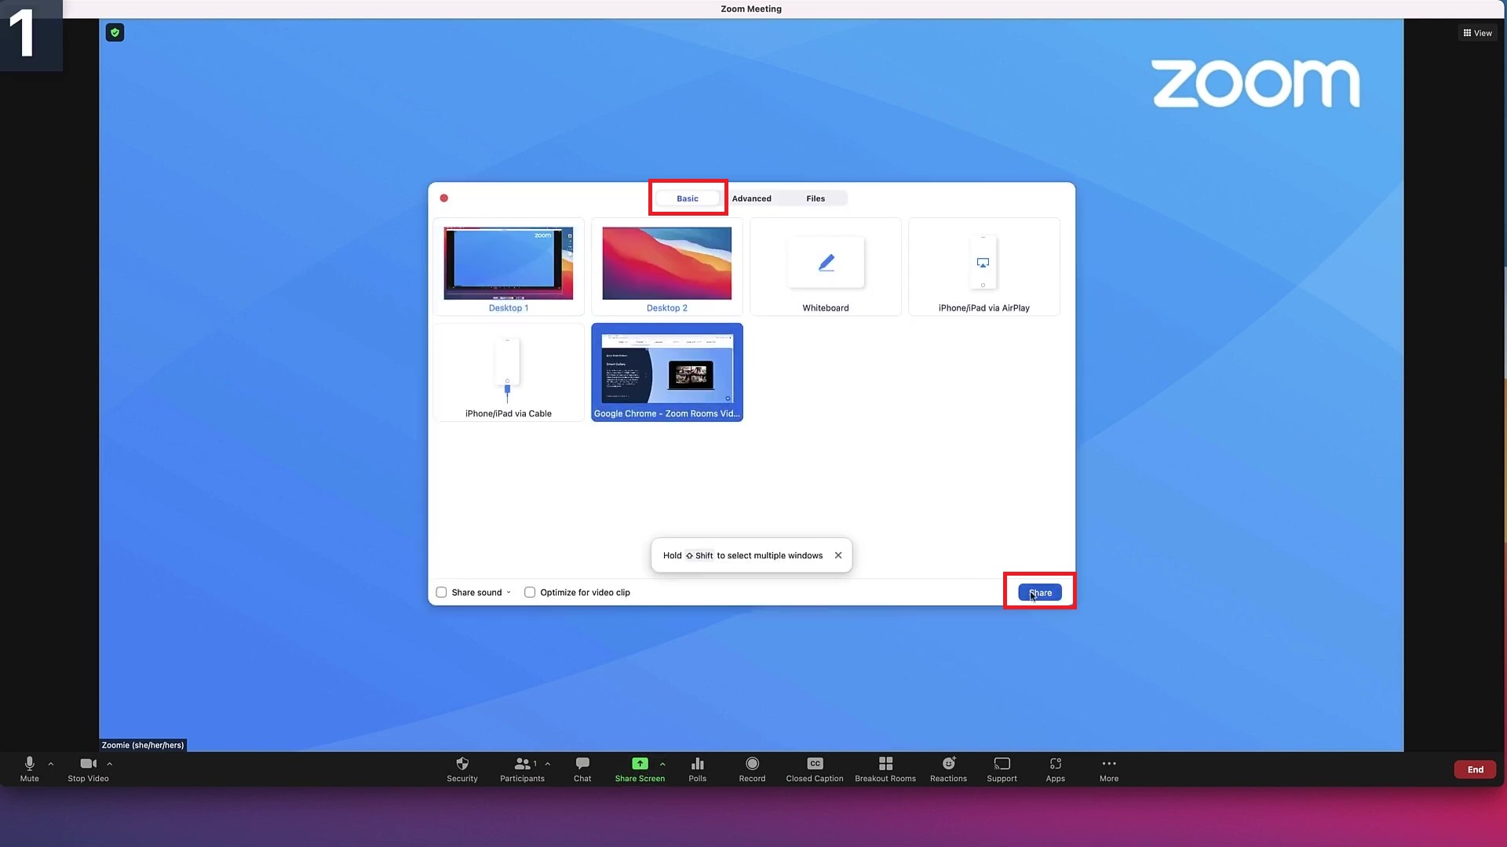The width and height of the screenshot is (1507, 847).
Task: Select the Desktop 2 thumbnail
Action: [x=667, y=267]
